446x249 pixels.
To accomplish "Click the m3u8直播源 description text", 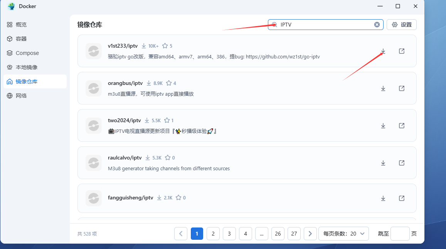I will coord(151,94).
